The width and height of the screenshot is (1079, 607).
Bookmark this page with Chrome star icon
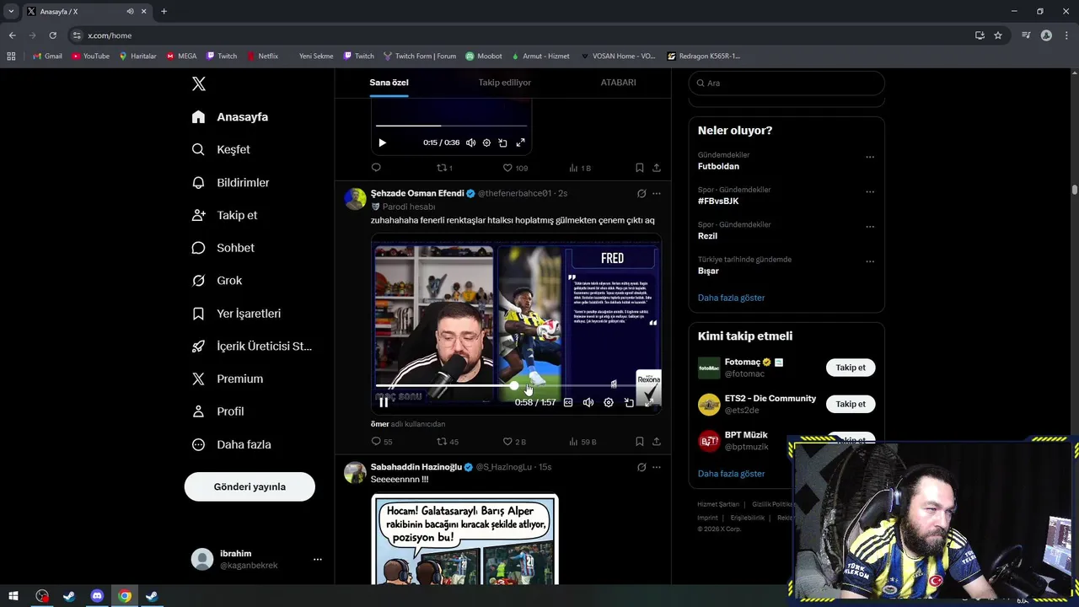point(998,35)
